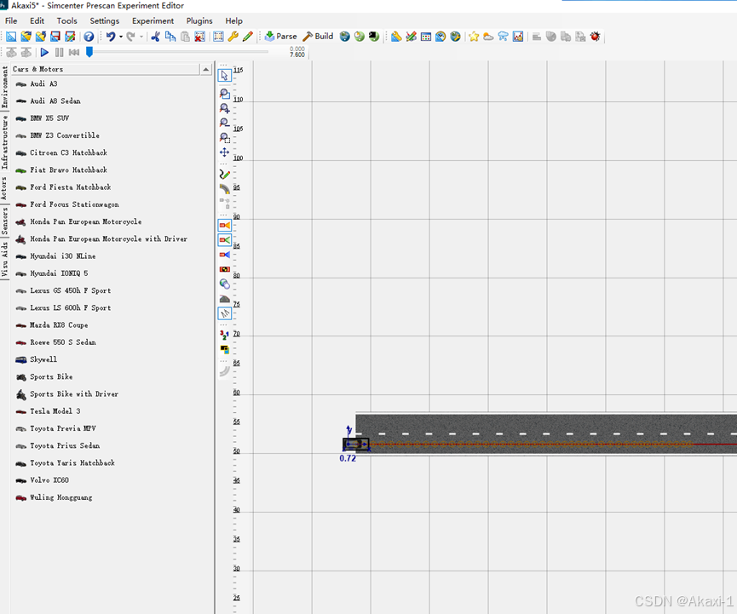Delete selected object with red X icon
Viewport: 737px width, 614px height.
point(199,36)
